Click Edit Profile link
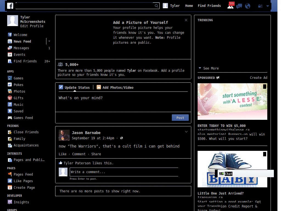The height and width of the screenshot is (211, 281). 32,26
